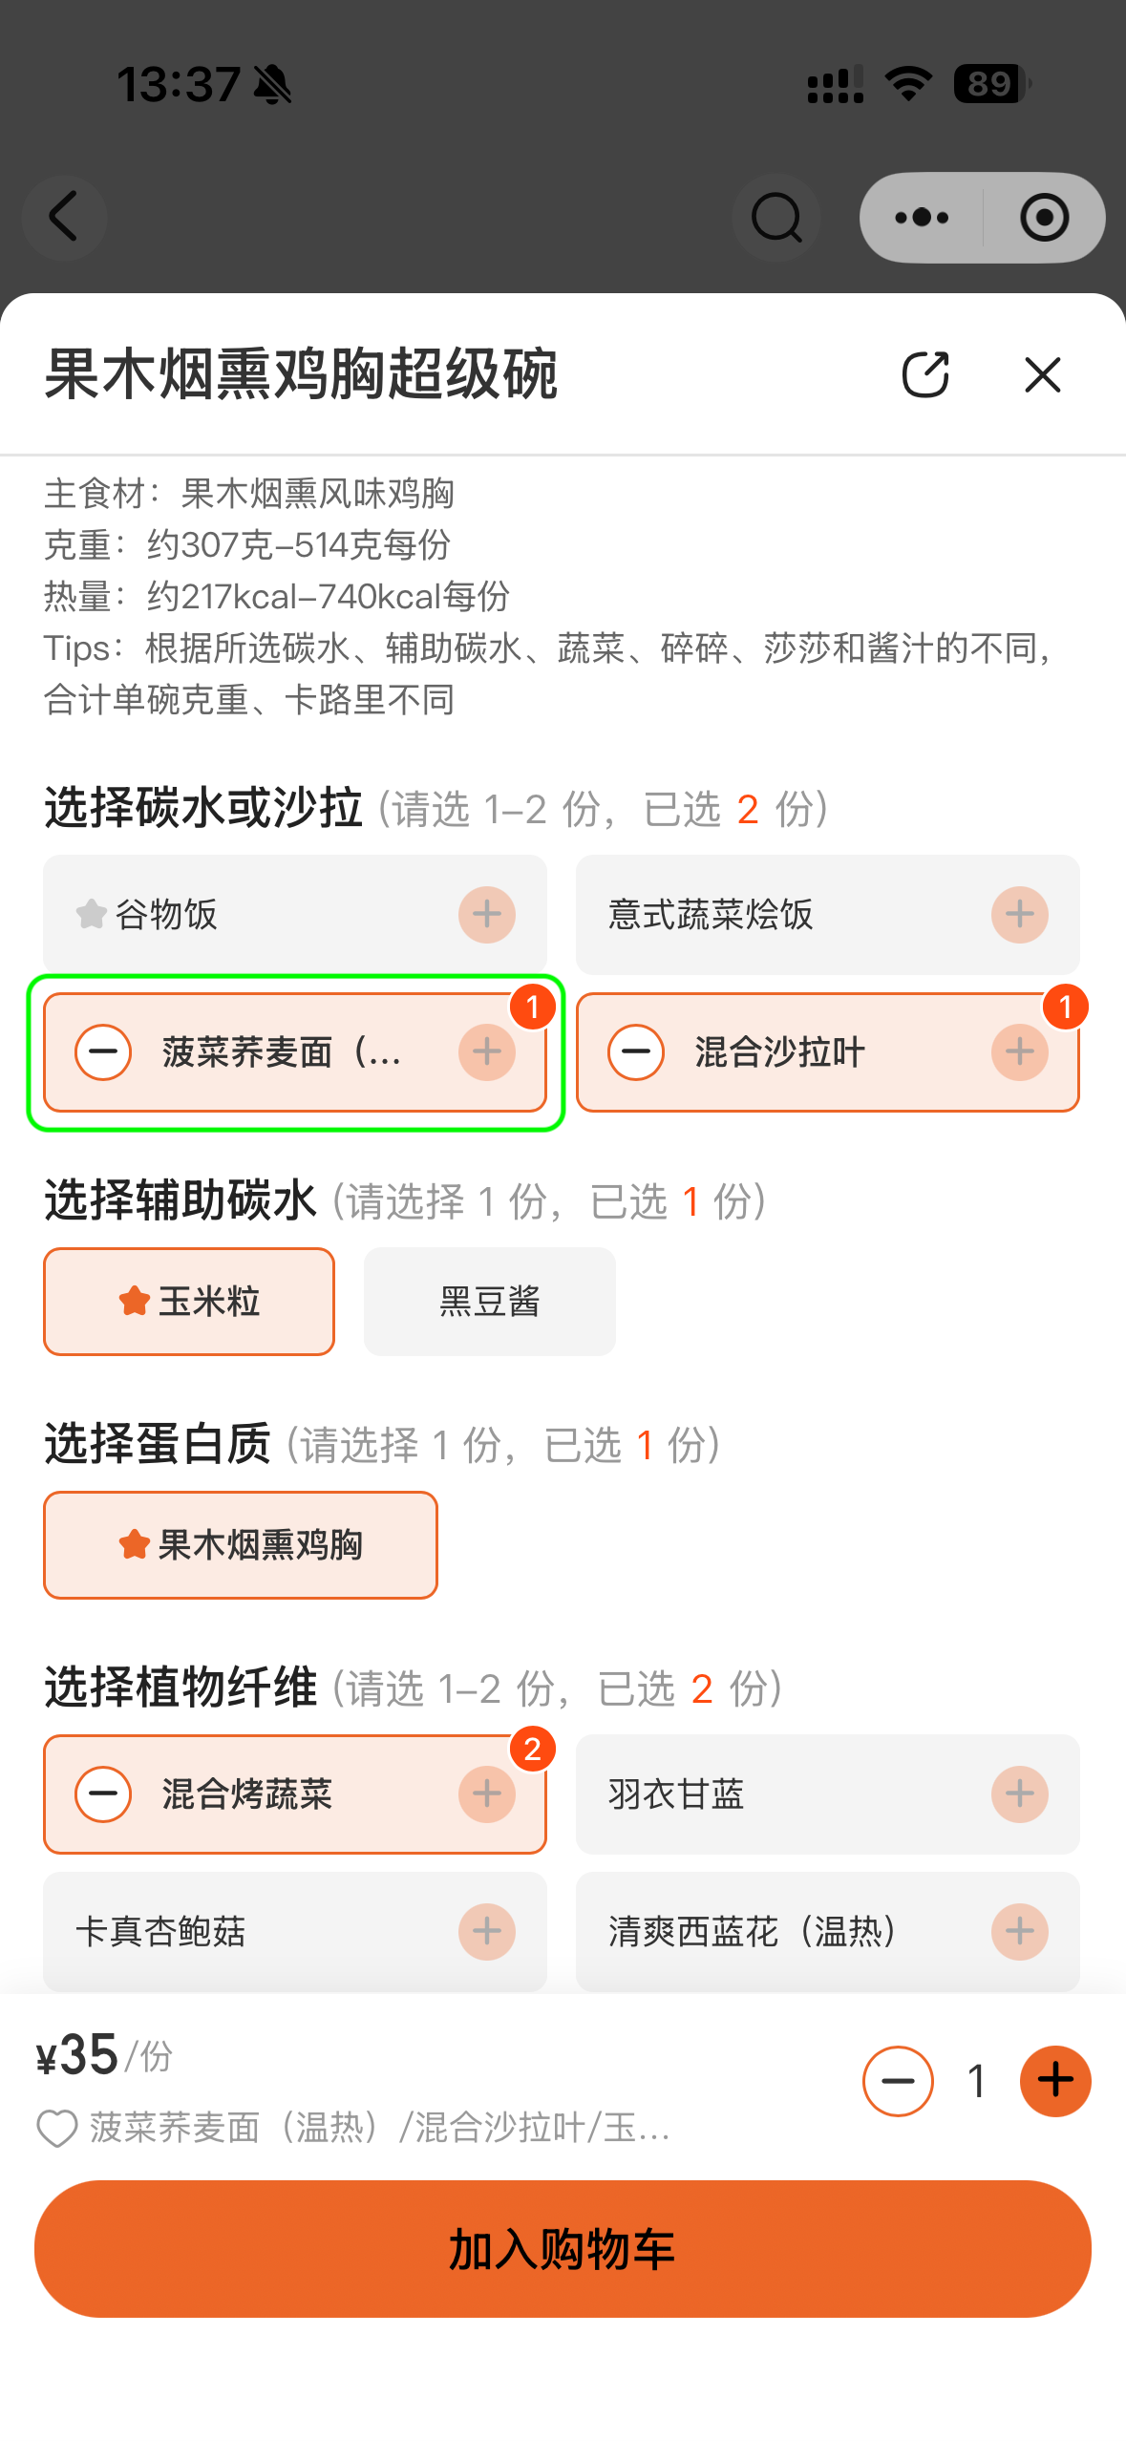Favorite the combo with heart icon
Screen dimensions: 1126x2441
coord(56,2129)
